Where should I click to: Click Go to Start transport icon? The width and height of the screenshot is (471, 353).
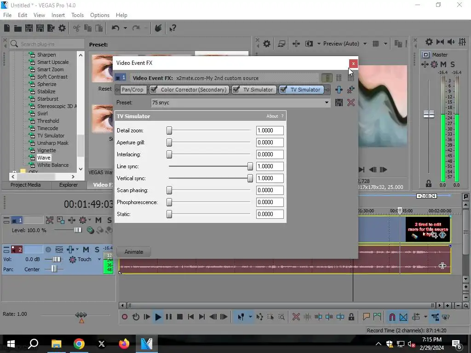(190, 317)
